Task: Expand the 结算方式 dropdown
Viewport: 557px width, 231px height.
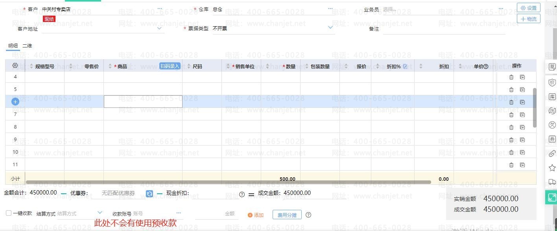Action: tap(100, 213)
